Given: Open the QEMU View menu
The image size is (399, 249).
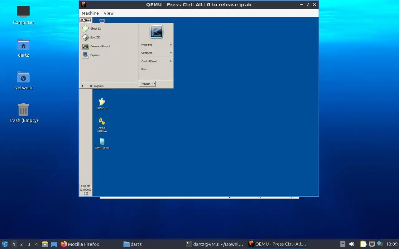Looking at the screenshot, I should point(108,13).
